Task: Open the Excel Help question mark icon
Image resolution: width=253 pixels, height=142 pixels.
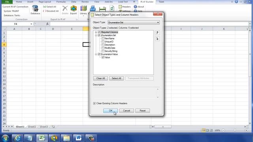Action: [236, 2]
